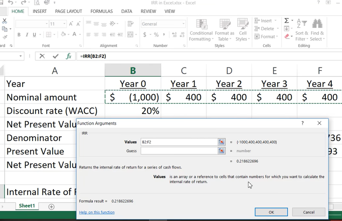342x221 pixels.
Task: Click the Guess input field
Action: coord(179,151)
